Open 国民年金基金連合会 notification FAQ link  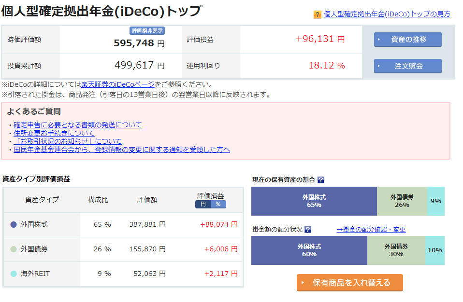(x=122, y=150)
